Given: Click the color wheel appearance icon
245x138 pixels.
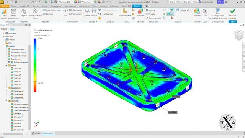Looking at the screenshot, I should pyautogui.click(x=76, y=2).
